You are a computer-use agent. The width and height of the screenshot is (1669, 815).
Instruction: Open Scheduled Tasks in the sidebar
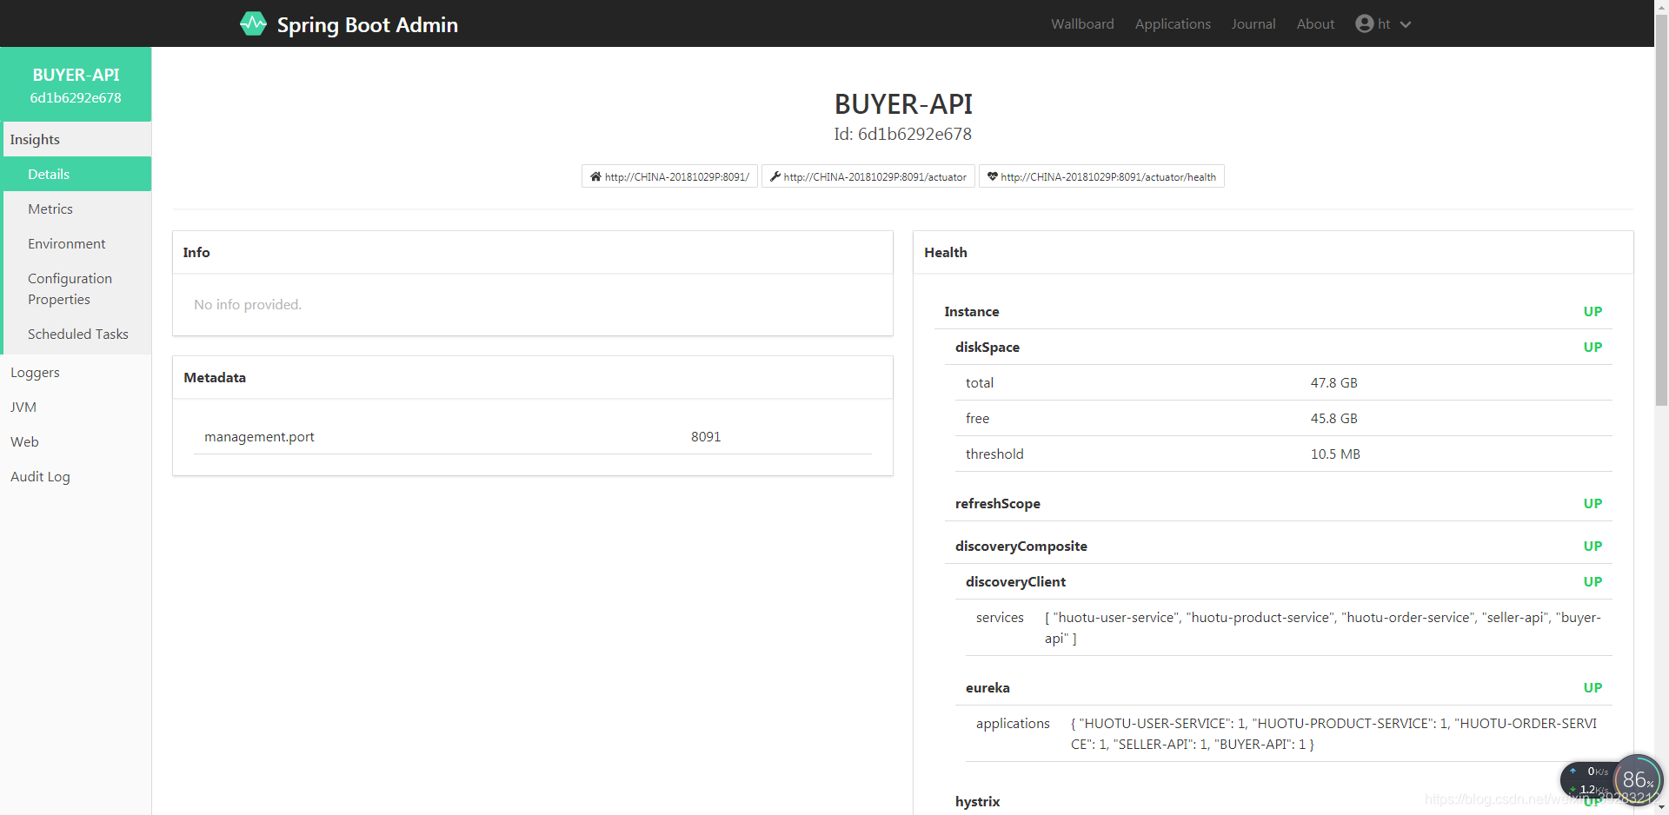(x=77, y=334)
